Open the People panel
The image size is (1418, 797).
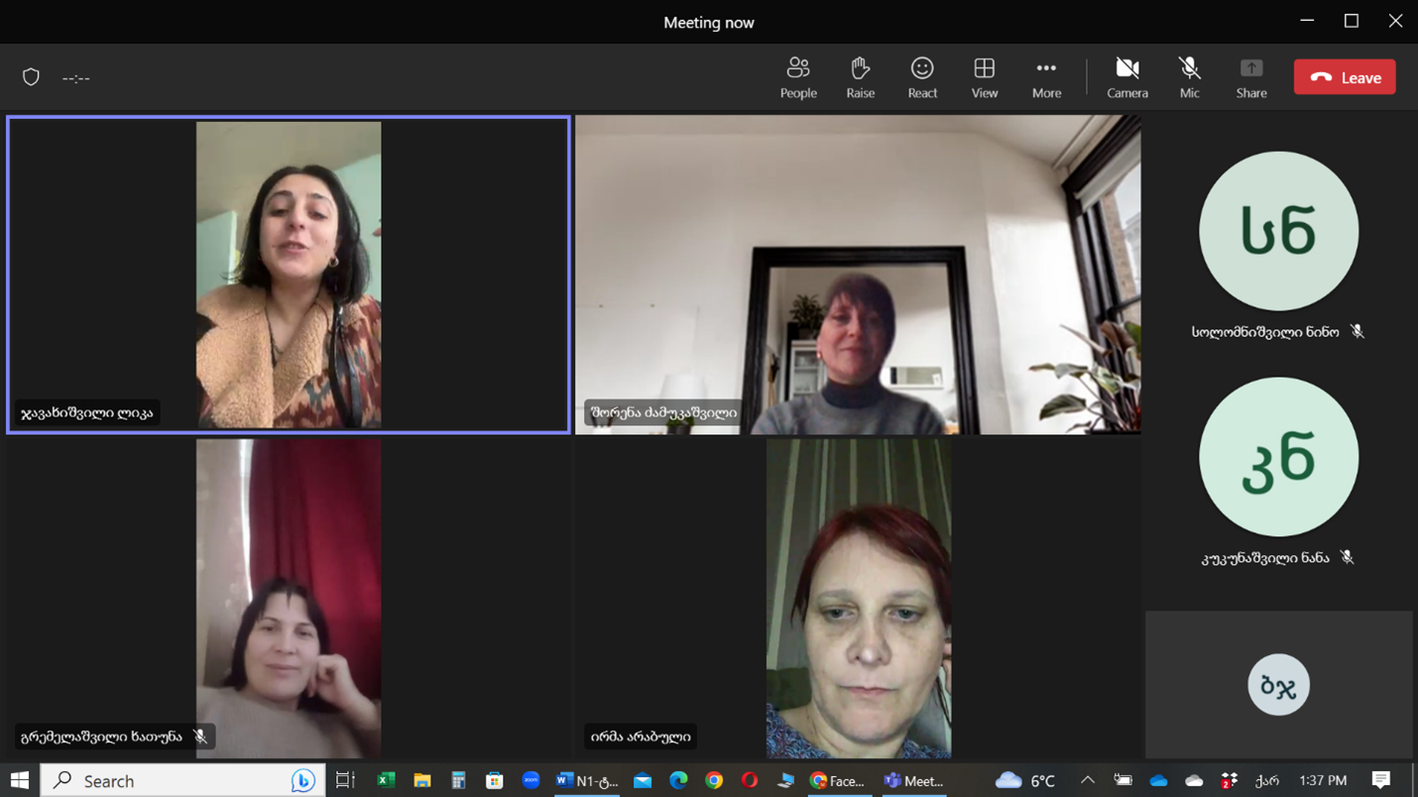[x=797, y=77]
